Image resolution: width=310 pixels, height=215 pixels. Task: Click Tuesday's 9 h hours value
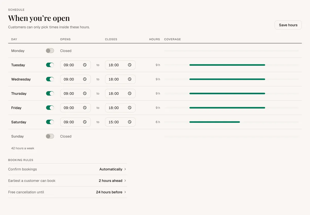[x=158, y=65]
